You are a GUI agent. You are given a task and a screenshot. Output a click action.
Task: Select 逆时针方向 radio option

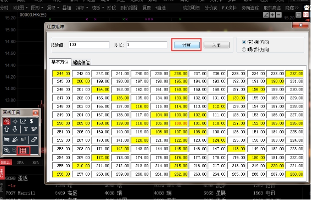pos(244,42)
